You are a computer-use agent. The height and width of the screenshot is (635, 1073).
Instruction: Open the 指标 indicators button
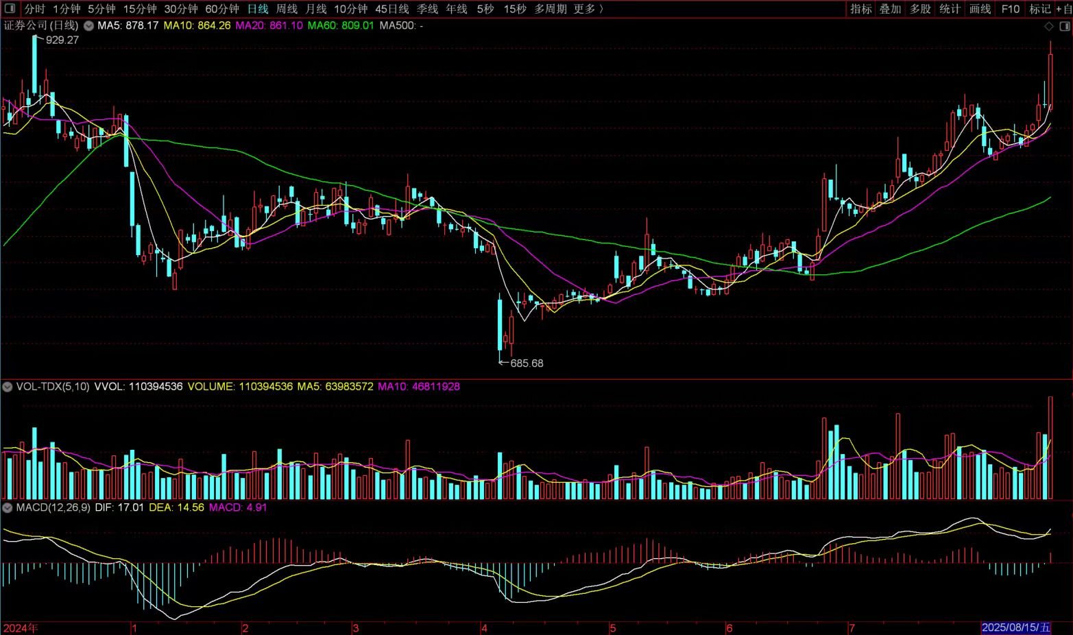pos(861,9)
